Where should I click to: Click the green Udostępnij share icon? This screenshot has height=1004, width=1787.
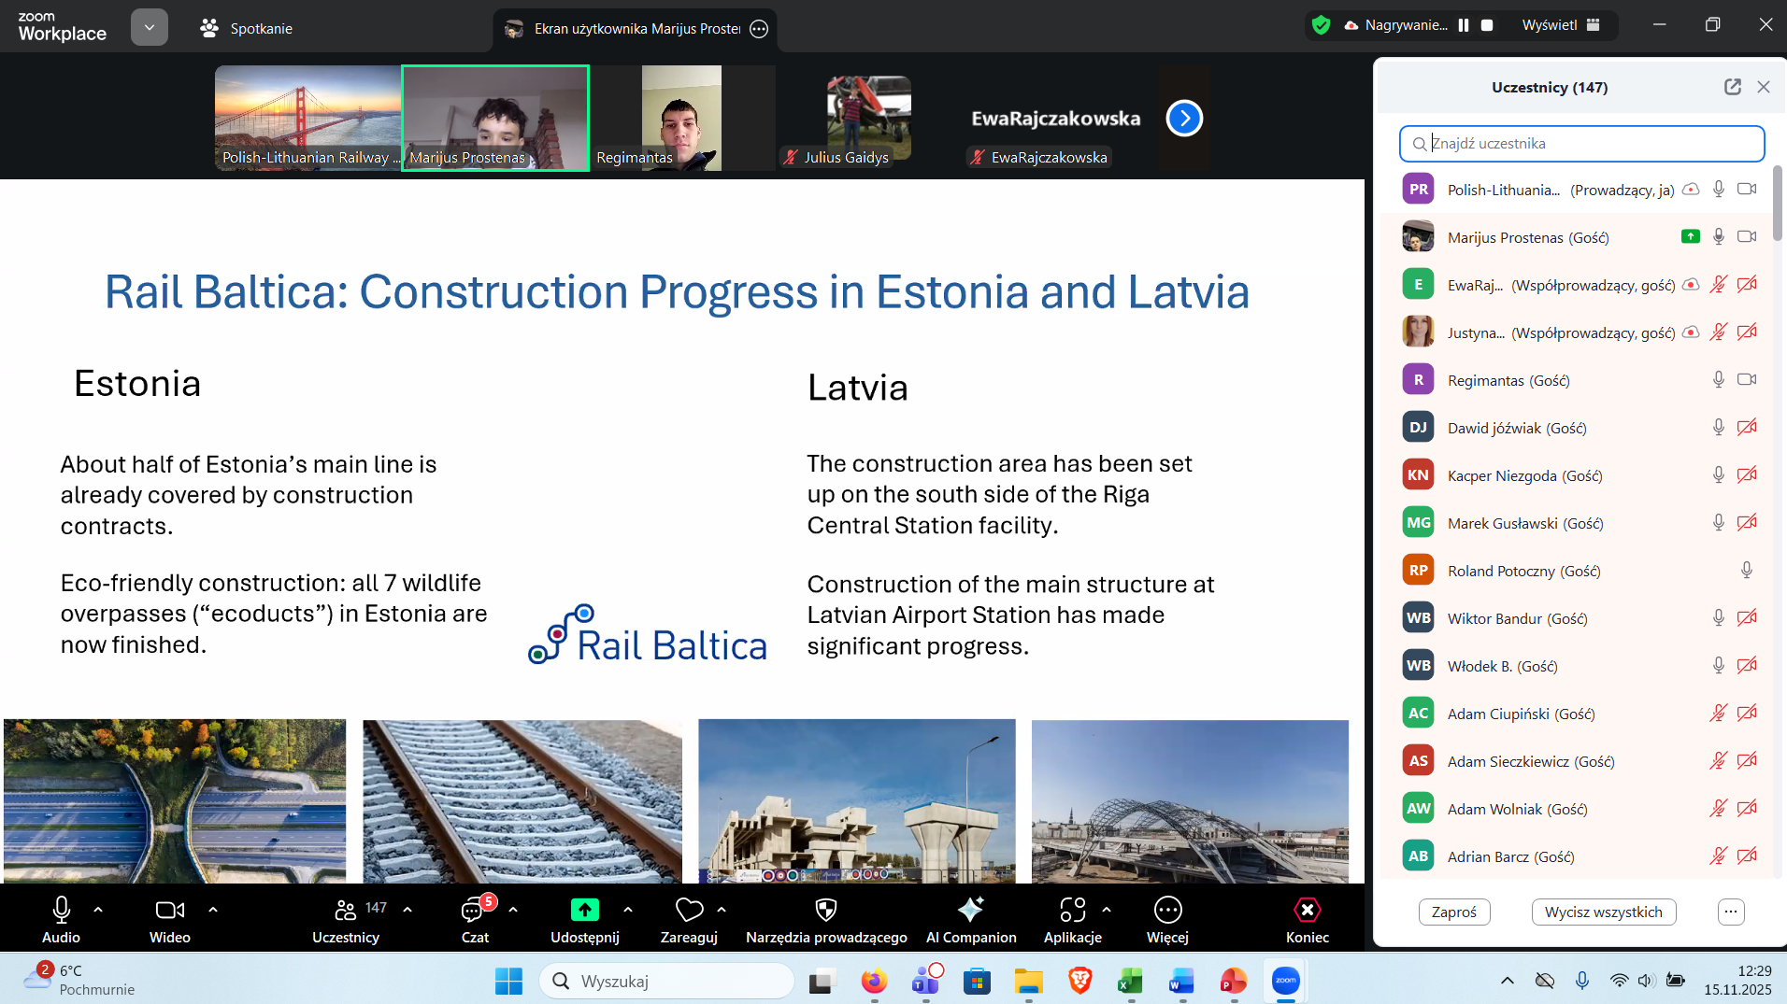[584, 910]
